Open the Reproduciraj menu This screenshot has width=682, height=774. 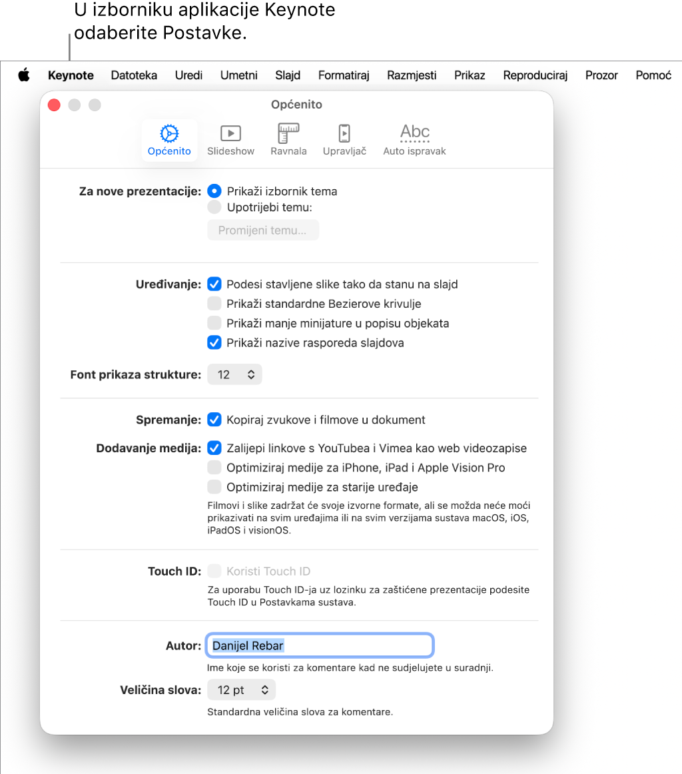pyautogui.click(x=535, y=75)
